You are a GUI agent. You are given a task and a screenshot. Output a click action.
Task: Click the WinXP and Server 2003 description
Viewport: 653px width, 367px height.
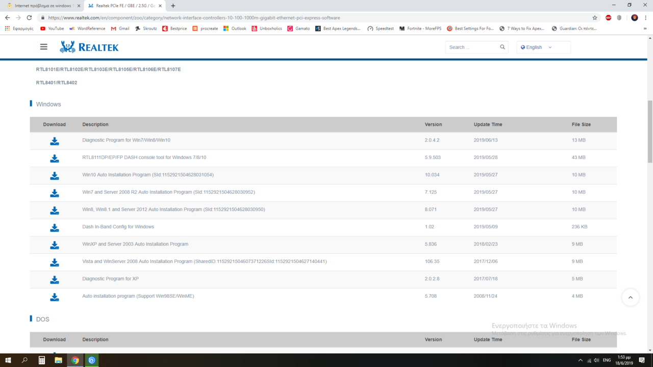135,244
